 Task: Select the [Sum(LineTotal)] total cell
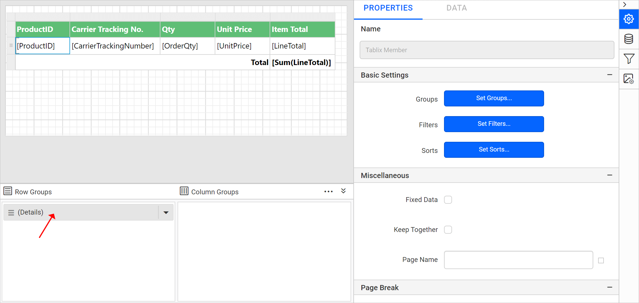coord(302,62)
